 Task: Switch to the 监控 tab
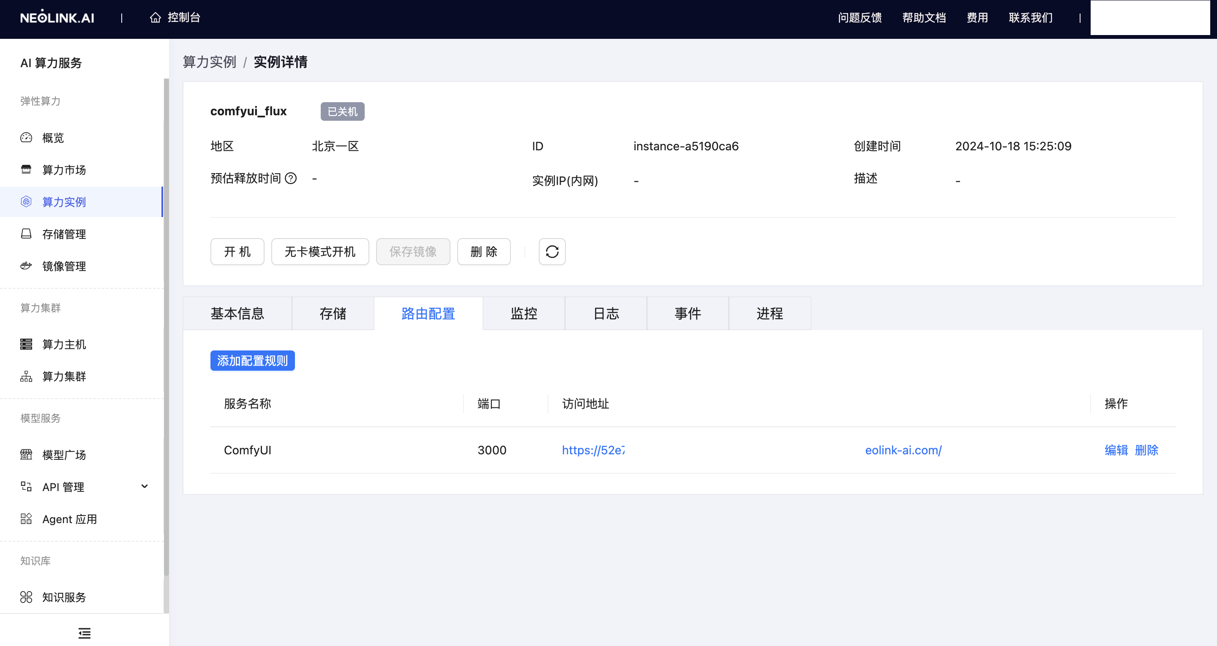click(x=524, y=314)
